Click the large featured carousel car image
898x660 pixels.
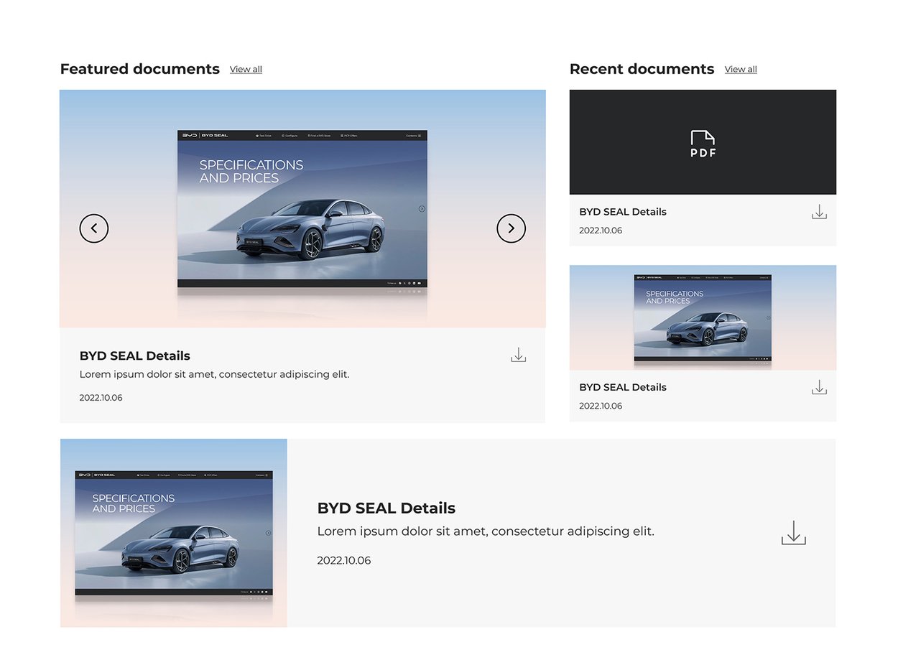pos(302,209)
